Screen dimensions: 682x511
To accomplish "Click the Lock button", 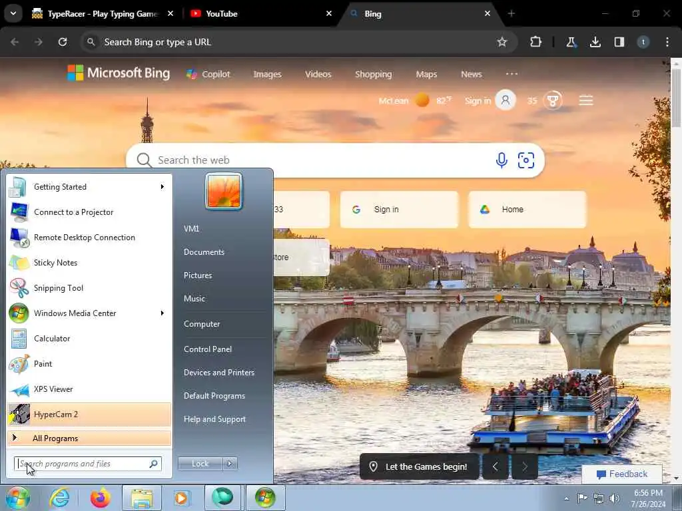I will click(200, 464).
